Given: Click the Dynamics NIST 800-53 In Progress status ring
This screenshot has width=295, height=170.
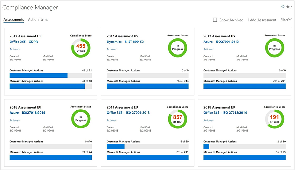Looking at the screenshot, I should tap(178, 48).
